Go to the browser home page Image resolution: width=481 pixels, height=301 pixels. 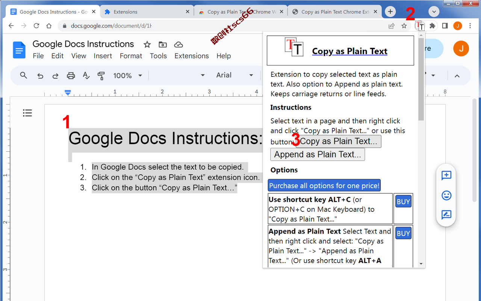pyautogui.click(x=49, y=26)
